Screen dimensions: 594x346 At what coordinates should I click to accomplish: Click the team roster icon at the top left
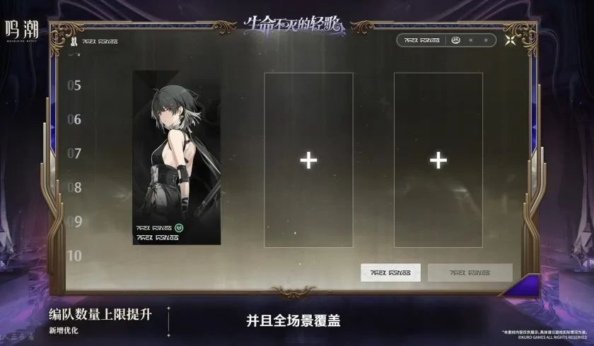(x=74, y=41)
